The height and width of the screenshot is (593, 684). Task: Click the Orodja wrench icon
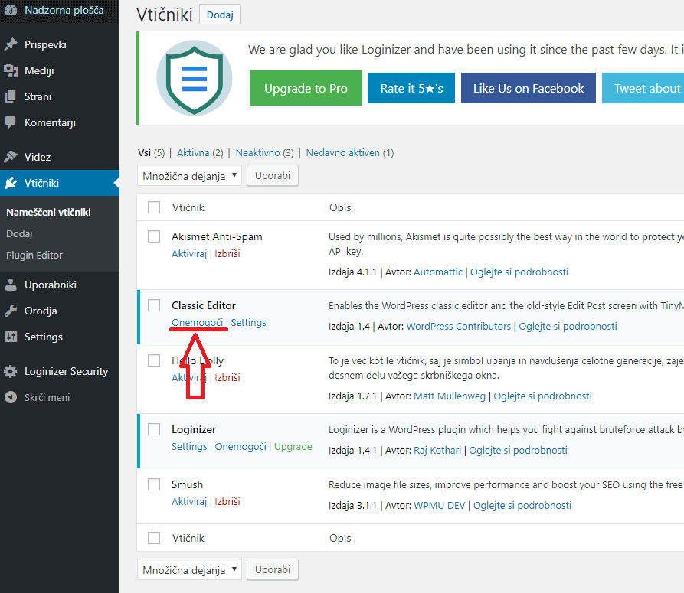pyautogui.click(x=11, y=311)
